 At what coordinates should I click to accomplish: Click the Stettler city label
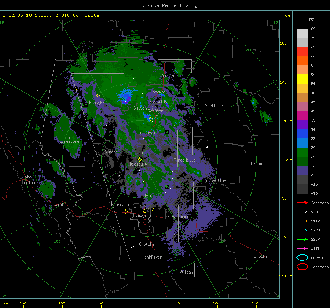click(x=214, y=106)
